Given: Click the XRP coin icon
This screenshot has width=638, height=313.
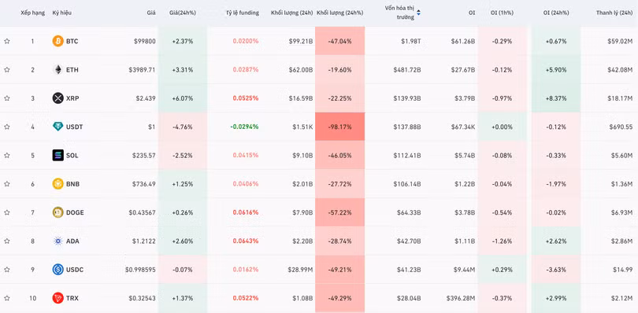Looking at the screenshot, I should (58, 98).
